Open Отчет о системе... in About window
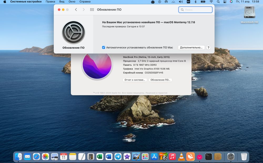 click(135, 80)
